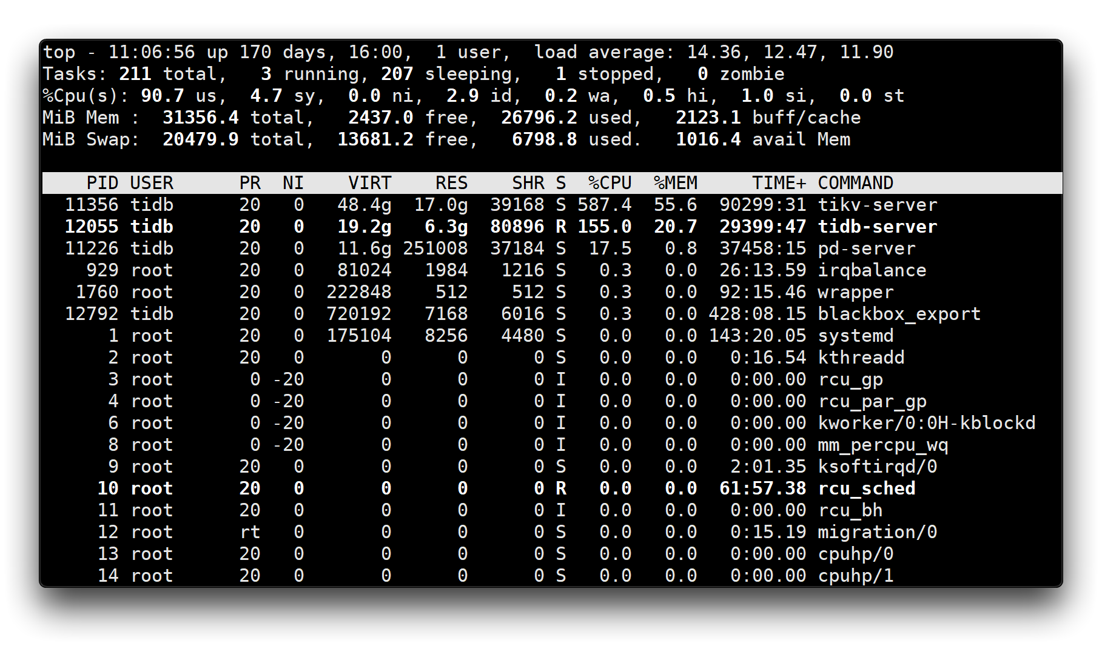Click the mm_percpu_wq command text

pyautogui.click(x=882, y=445)
